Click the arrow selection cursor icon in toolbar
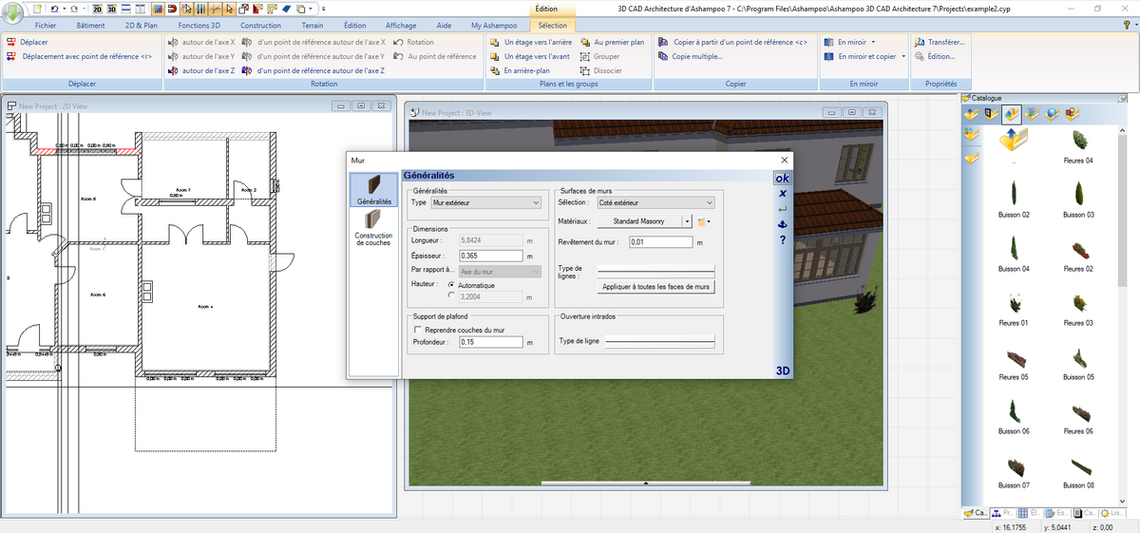The image size is (1140, 533). click(229, 9)
